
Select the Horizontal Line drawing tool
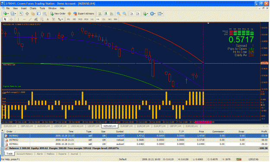[x=24, y=19]
